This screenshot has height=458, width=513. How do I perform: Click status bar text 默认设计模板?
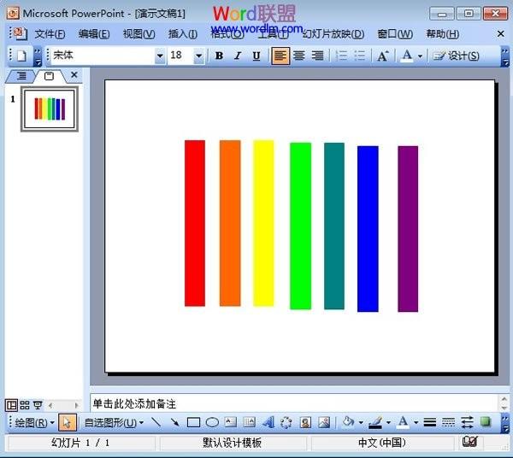coord(232,443)
